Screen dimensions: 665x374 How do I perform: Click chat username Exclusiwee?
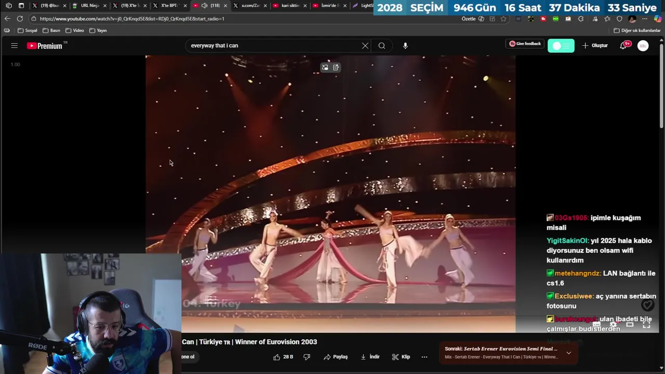574,296
